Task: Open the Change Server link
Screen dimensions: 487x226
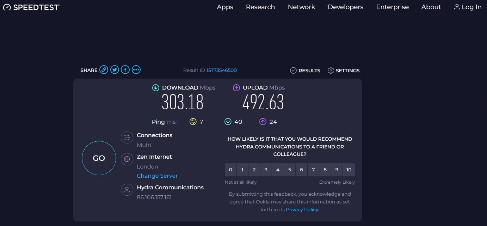Action: pyautogui.click(x=157, y=176)
